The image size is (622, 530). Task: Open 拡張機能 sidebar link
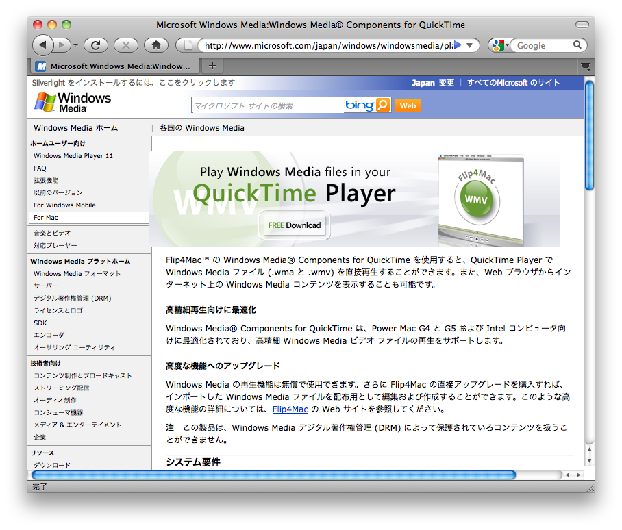coord(46,180)
